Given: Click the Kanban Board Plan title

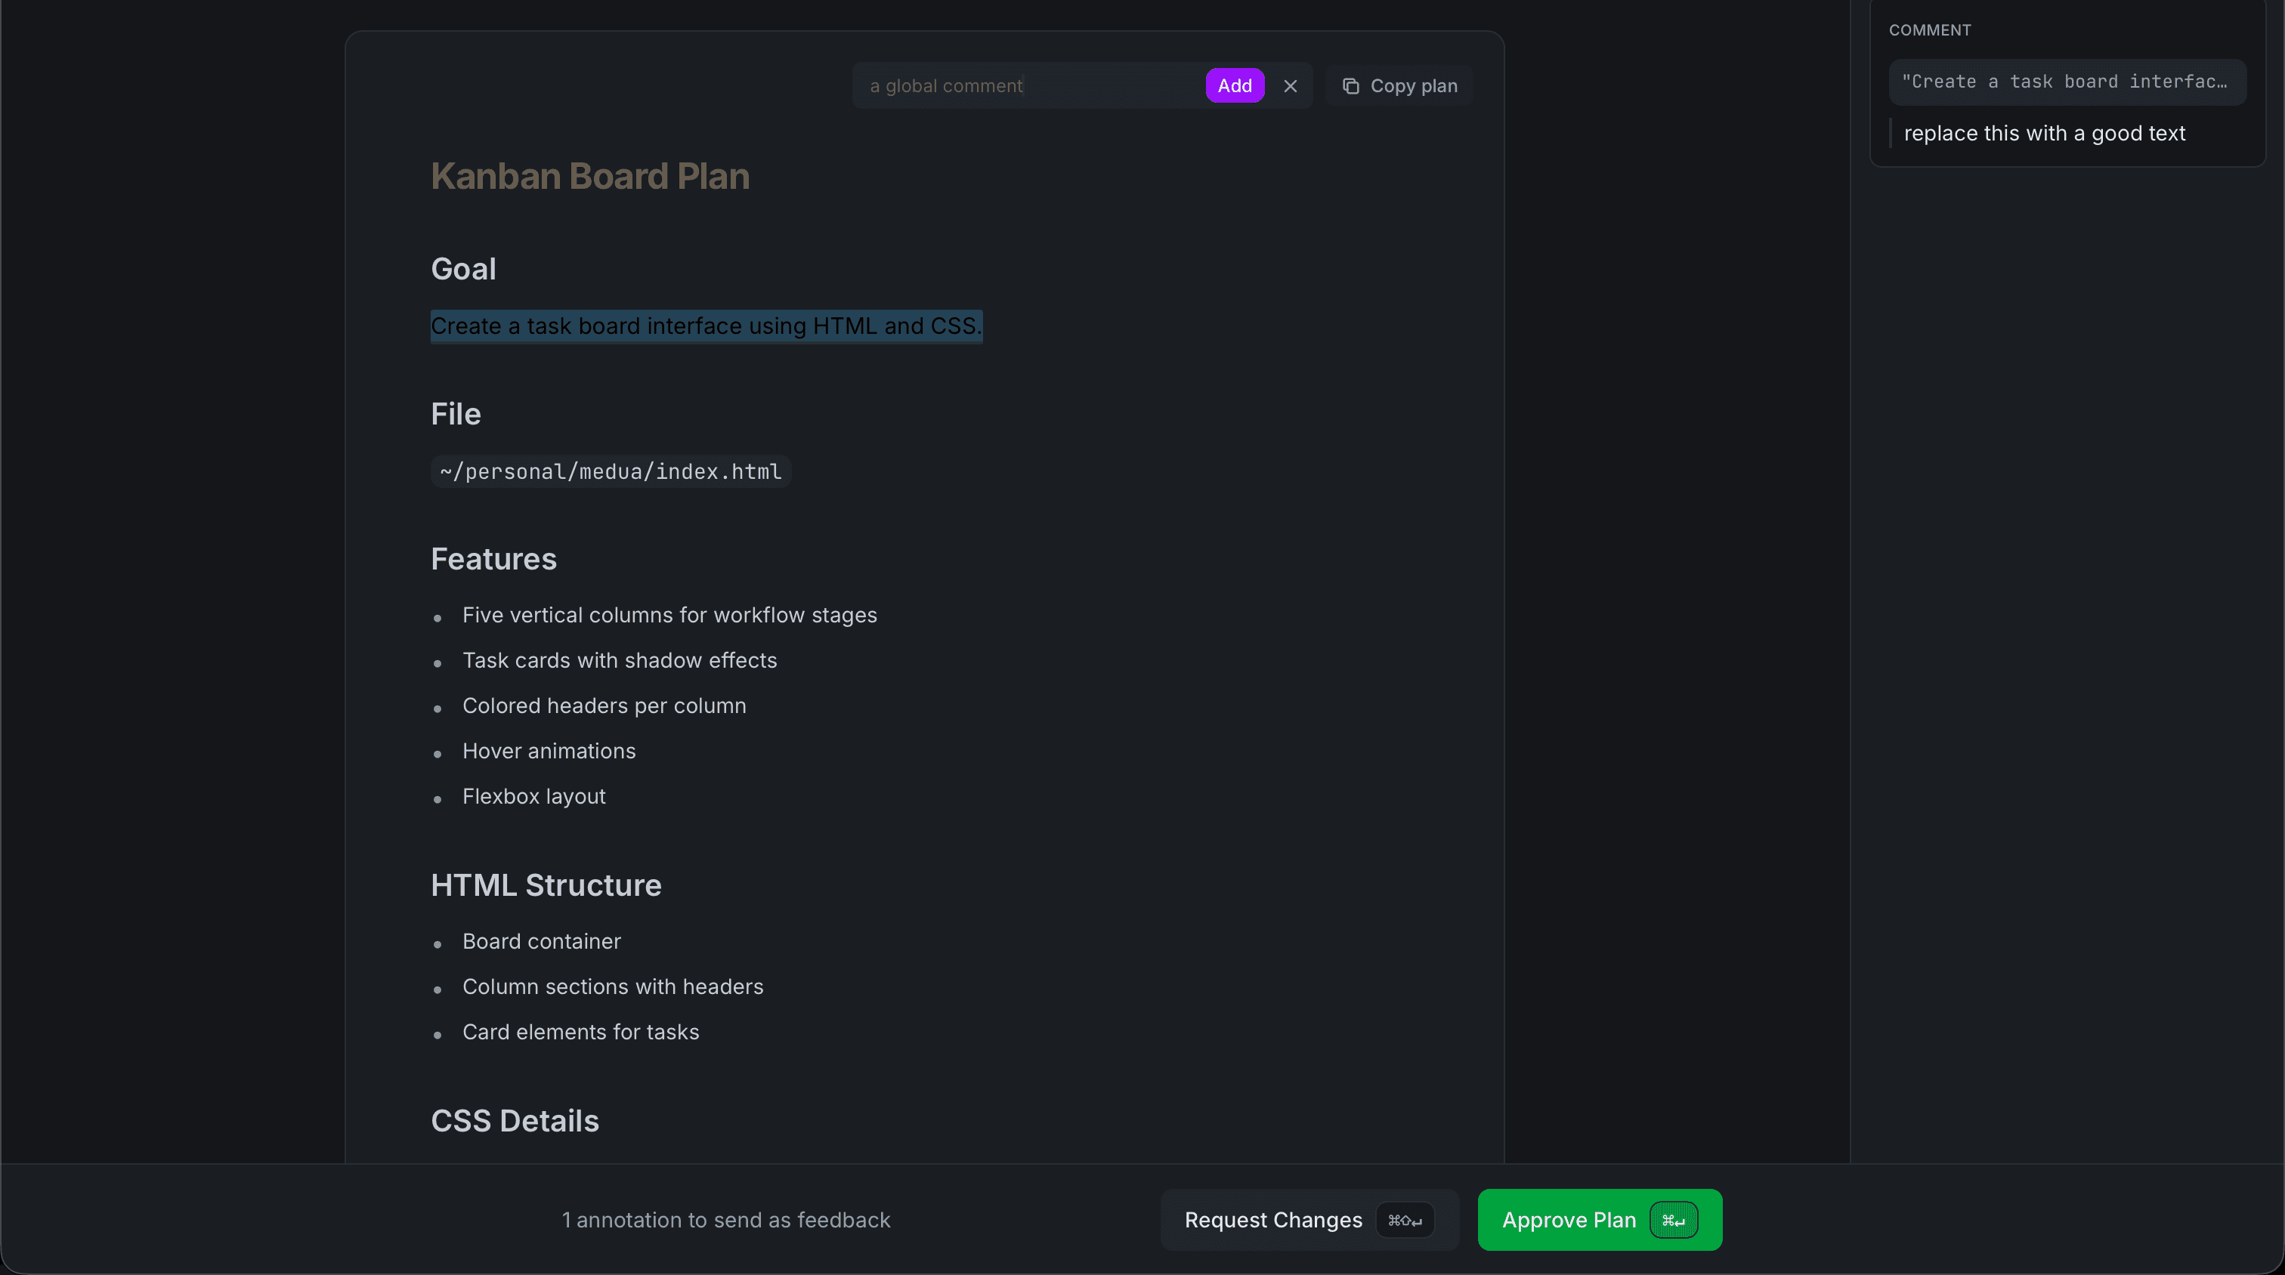Looking at the screenshot, I should 589,177.
